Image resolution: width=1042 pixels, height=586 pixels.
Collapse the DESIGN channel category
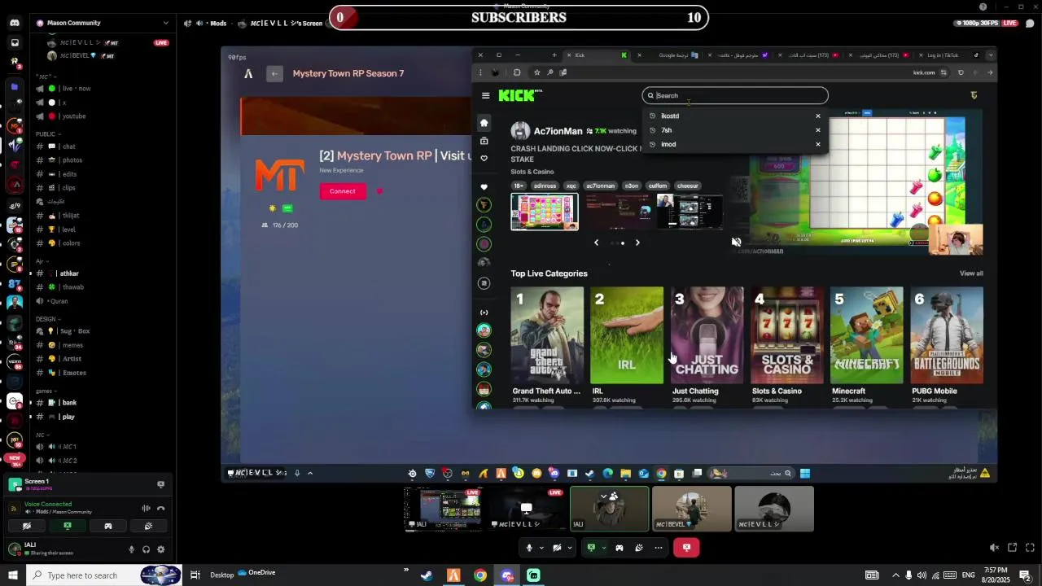(x=49, y=319)
